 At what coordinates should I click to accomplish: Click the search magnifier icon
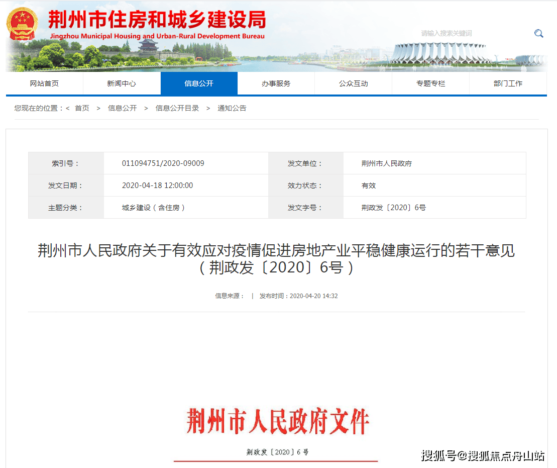538,33
